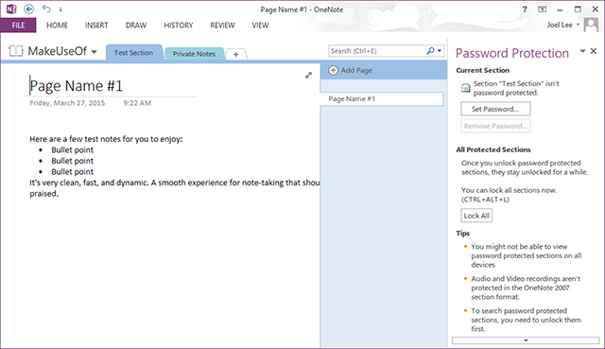Viewport: 605px width, 349px height.
Task: Click the Remove Password button
Action: (495, 126)
